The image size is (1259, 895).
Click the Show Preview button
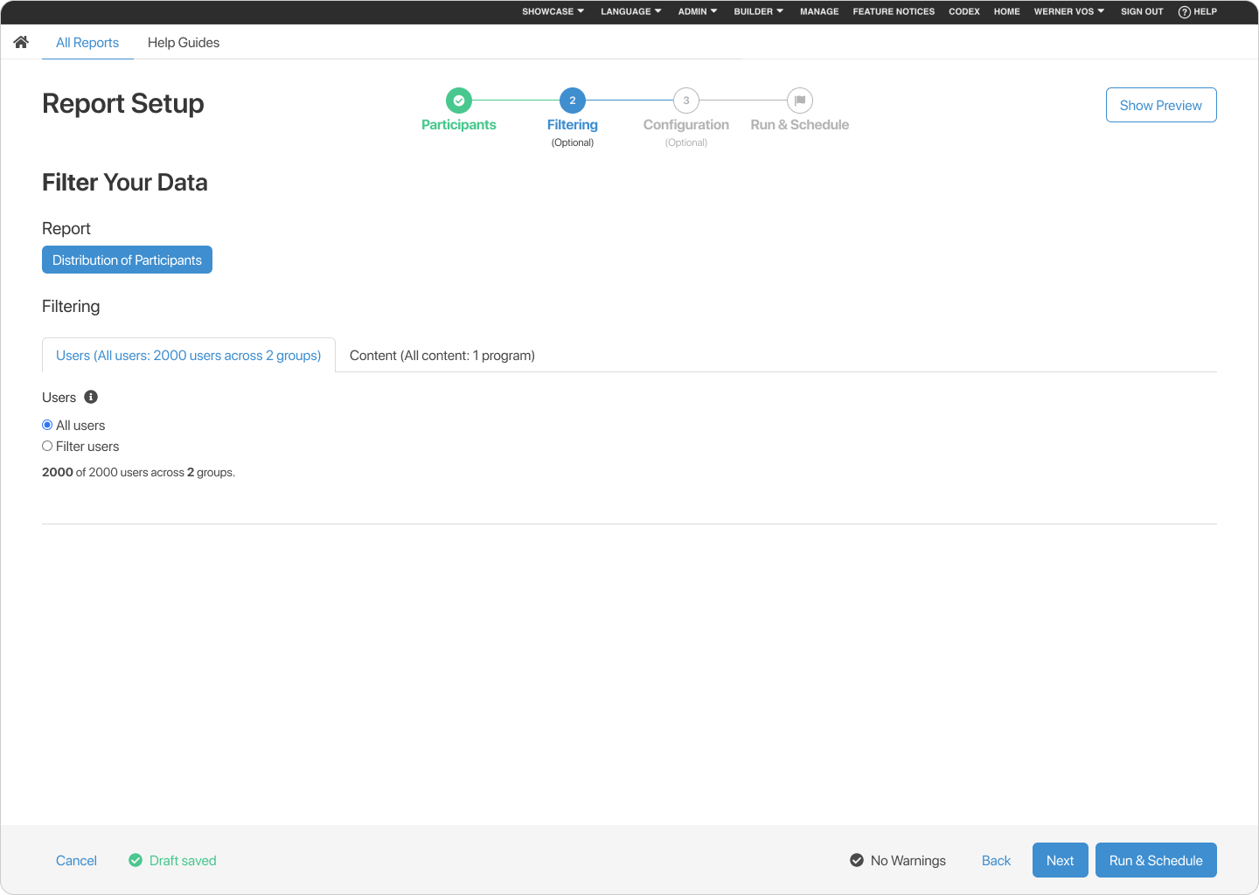point(1161,105)
